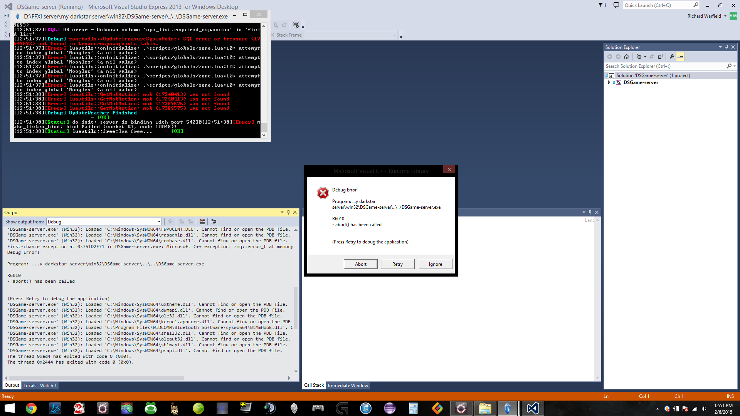Switch to the Locals tab
The width and height of the screenshot is (740, 416).
point(30,386)
